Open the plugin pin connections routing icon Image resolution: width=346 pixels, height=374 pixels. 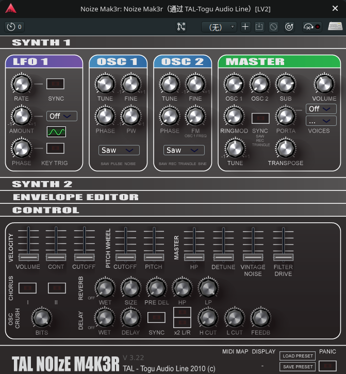(181, 27)
